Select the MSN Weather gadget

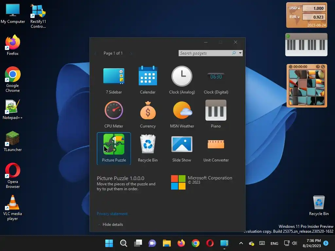point(182,114)
